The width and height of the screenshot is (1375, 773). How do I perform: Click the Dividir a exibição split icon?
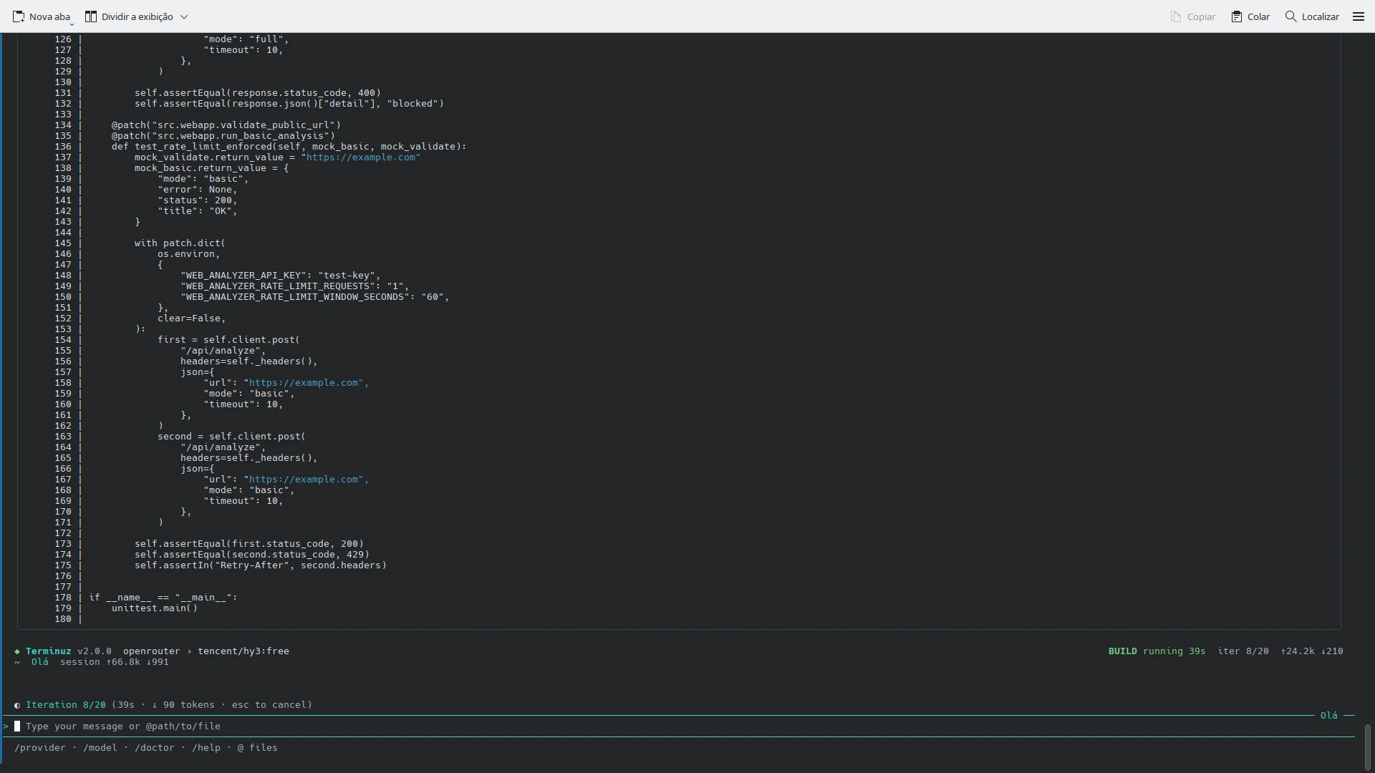pyautogui.click(x=91, y=16)
